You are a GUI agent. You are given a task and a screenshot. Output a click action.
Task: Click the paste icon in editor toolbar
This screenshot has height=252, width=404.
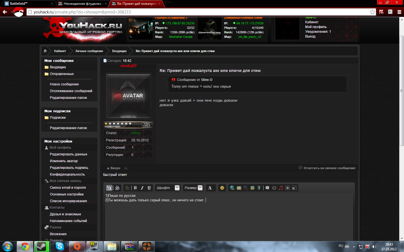click(x=127, y=188)
